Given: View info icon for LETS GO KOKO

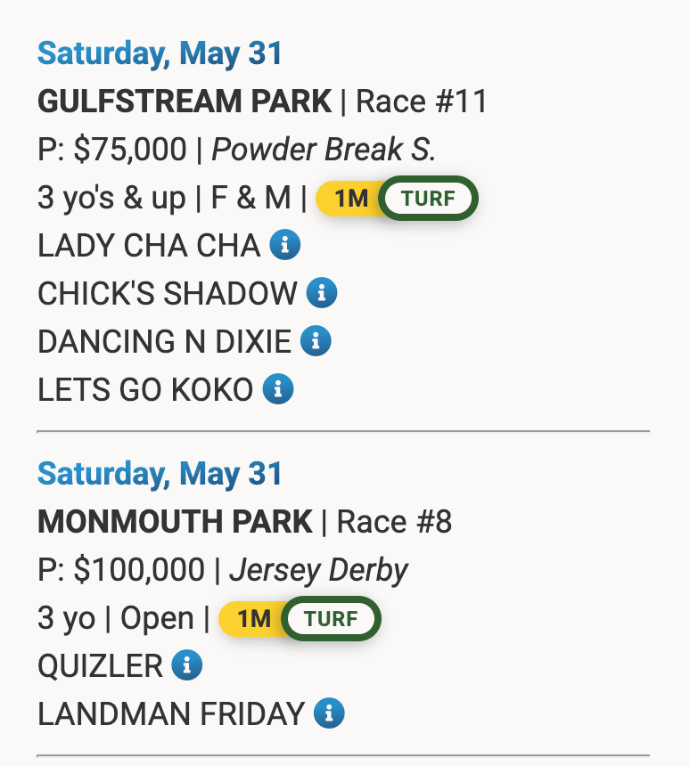Looking at the screenshot, I should coord(278,389).
